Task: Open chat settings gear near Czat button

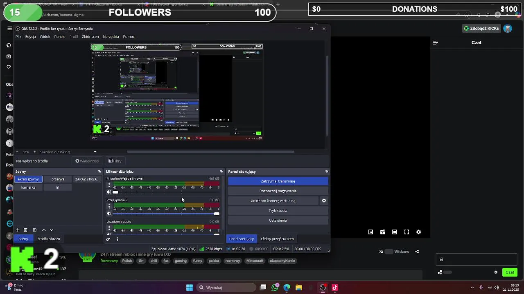Action: [x=496, y=272]
